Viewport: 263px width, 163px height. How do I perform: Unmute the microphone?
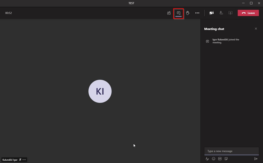coord(221,13)
